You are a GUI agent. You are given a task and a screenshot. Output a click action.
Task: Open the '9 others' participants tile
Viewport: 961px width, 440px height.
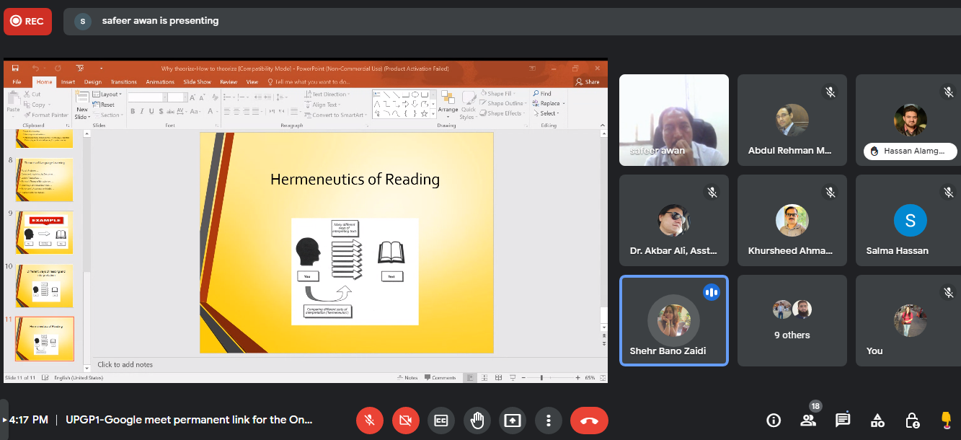pyautogui.click(x=792, y=320)
